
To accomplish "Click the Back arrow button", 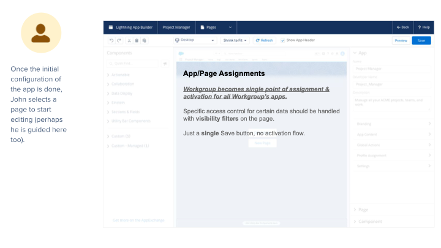I will coord(403,28).
